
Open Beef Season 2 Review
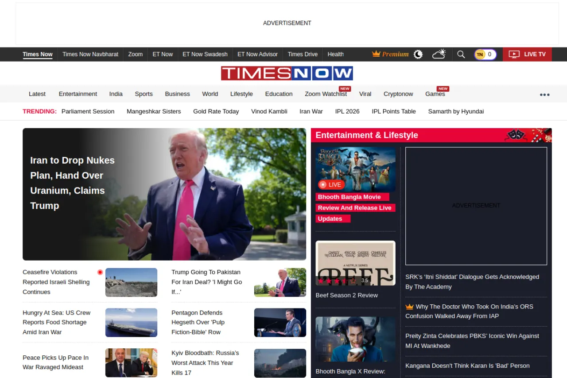(x=347, y=296)
